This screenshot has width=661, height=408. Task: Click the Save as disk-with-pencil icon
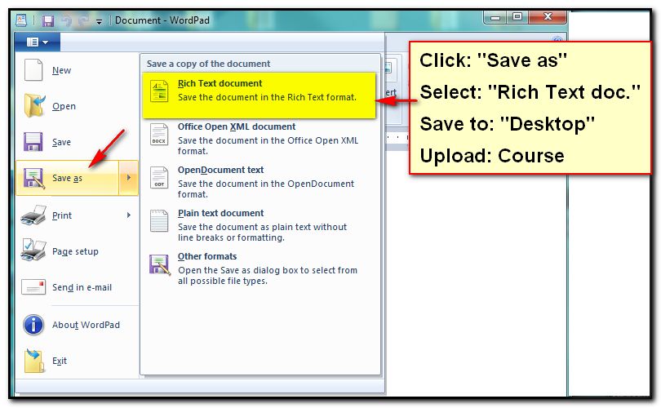click(33, 178)
